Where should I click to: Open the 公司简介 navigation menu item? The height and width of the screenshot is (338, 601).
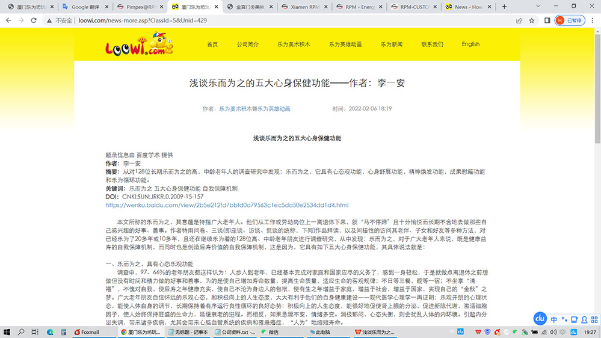pos(247,45)
